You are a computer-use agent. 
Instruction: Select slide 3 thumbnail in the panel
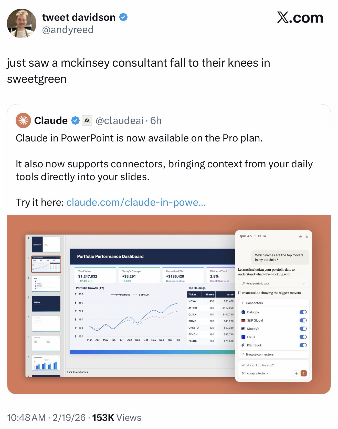46,284
